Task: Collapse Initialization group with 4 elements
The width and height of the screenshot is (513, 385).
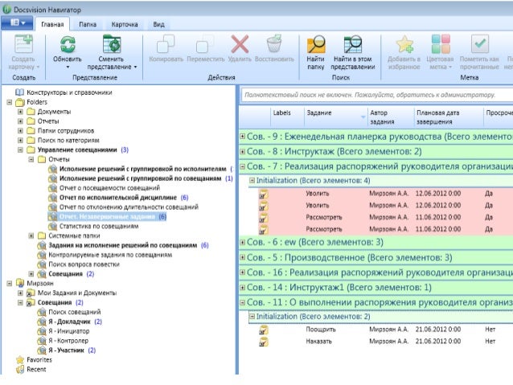Action: (252, 180)
